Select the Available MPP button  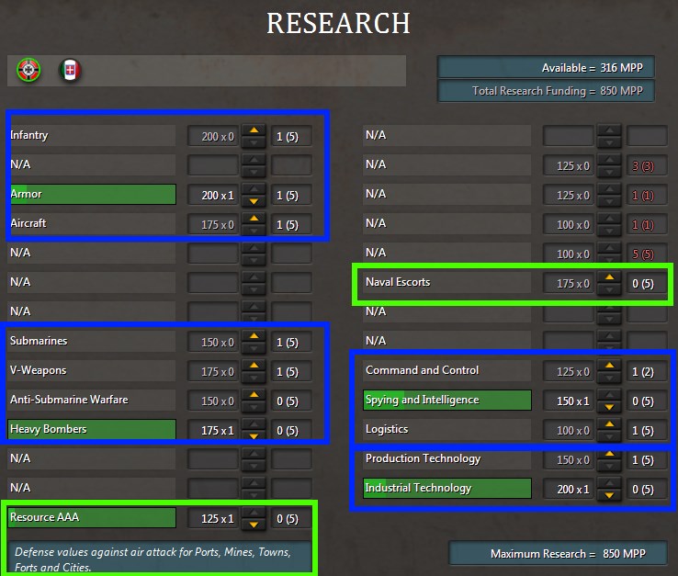point(546,67)
